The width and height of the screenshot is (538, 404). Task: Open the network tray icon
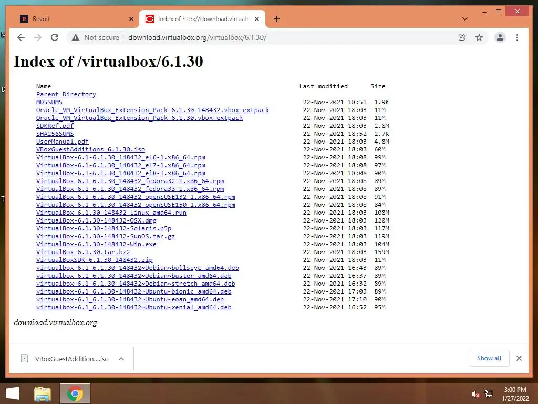(x=489, y=394)
